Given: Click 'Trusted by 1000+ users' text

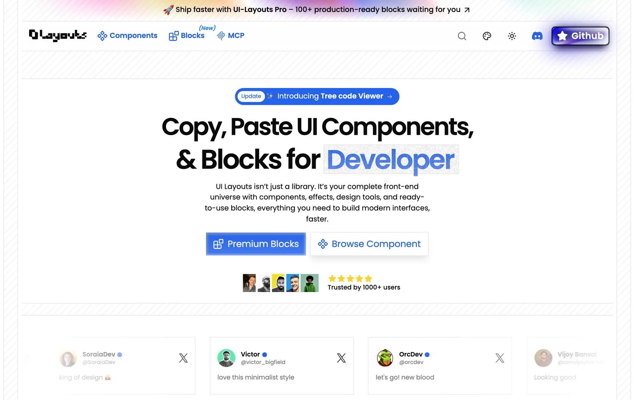Looking at the screenshot, I should pos(364,287).
